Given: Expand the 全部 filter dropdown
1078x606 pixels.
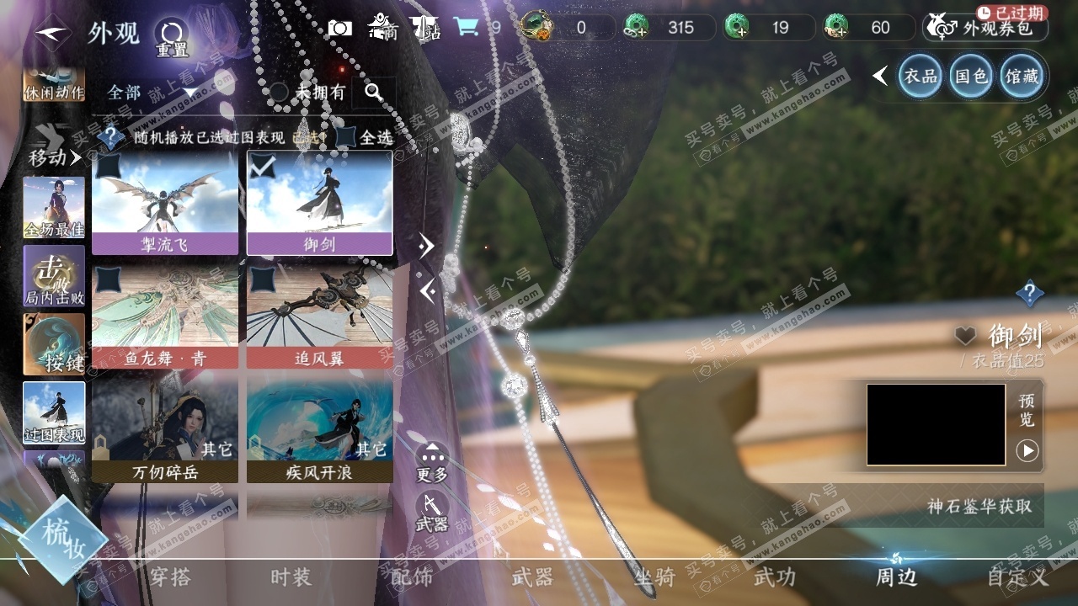Looking at the screenshot, I should tap(189, 93).
